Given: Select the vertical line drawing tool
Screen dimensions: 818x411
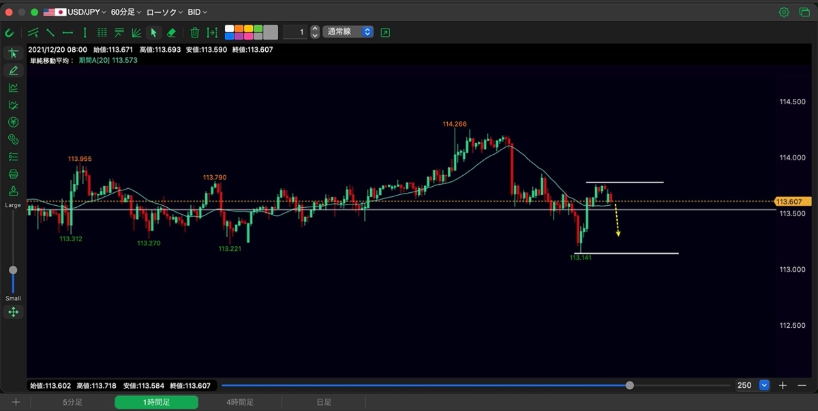Looking at the screenshot, I should 85,32.
